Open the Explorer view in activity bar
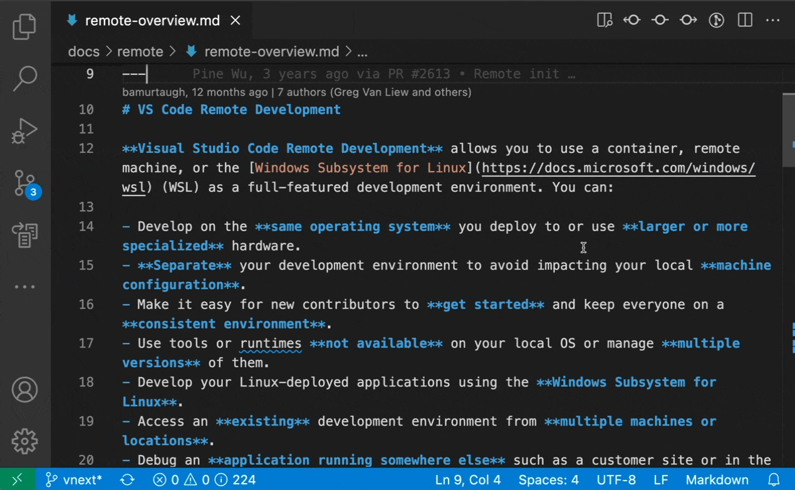The height and width of the screenshot is (490, 795). click(25, 26)
